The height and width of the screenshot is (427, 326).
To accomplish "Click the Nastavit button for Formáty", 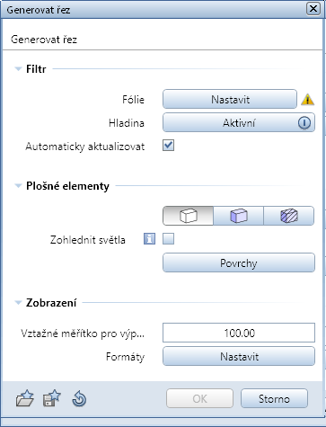I will (x=239, y=356).
